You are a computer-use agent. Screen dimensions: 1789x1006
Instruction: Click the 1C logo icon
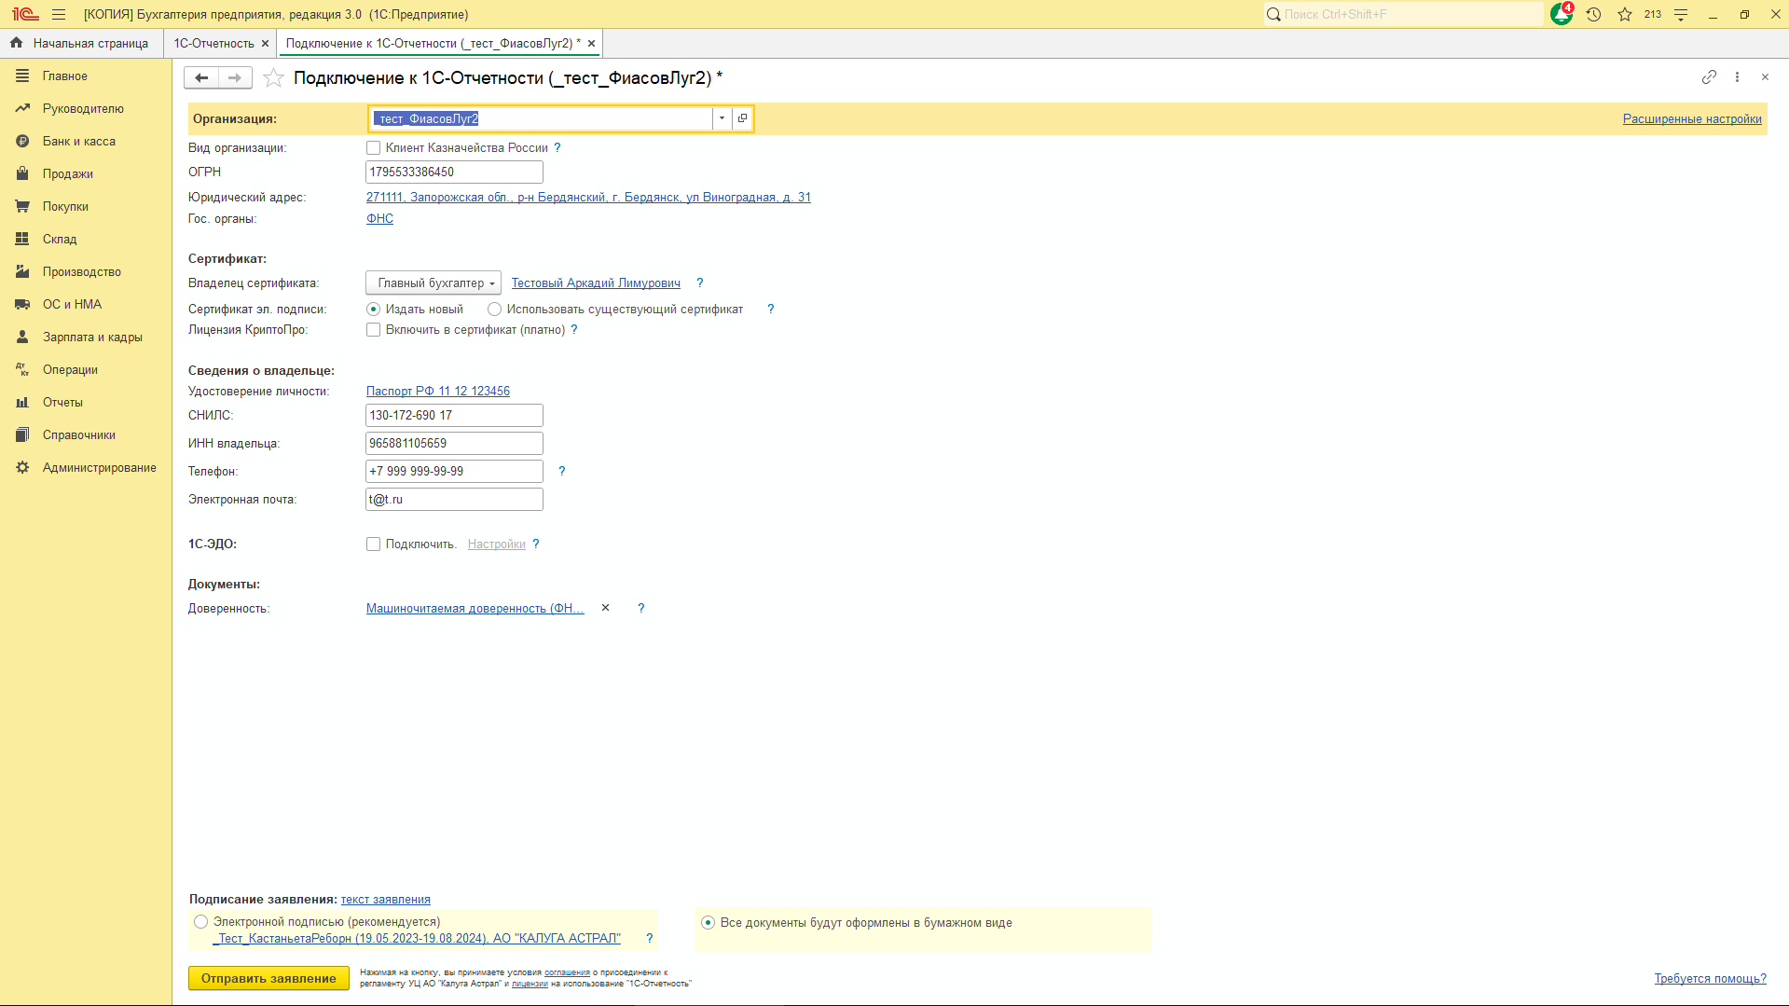click(x=25, y=14)
